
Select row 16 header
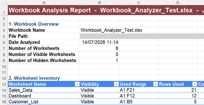point(4,102)
